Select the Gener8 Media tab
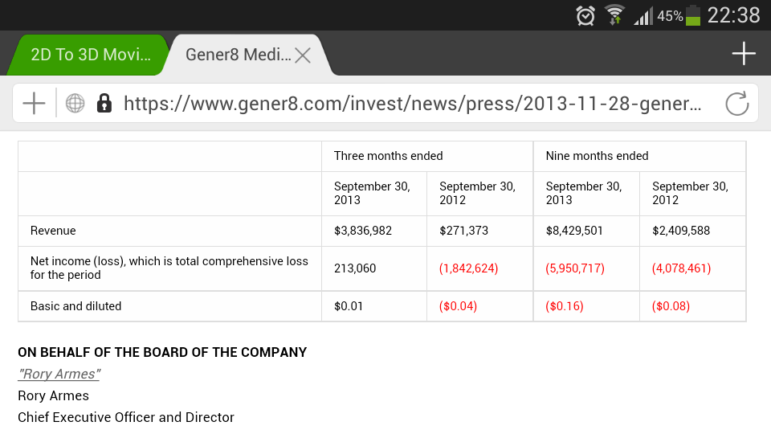 [238, 55]
